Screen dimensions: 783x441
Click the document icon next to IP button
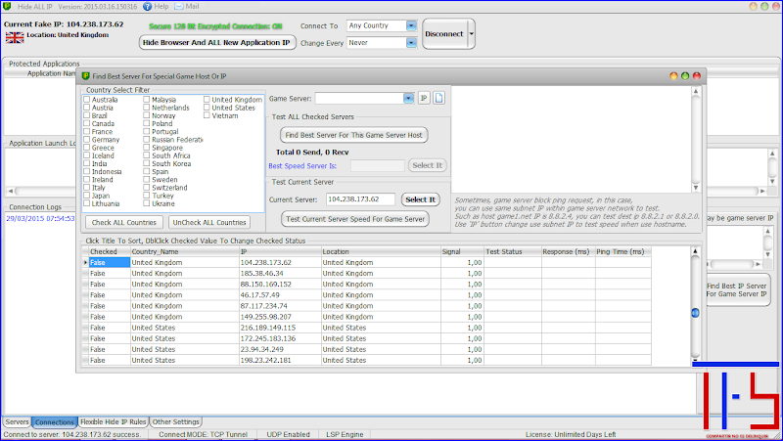[438, 99]
